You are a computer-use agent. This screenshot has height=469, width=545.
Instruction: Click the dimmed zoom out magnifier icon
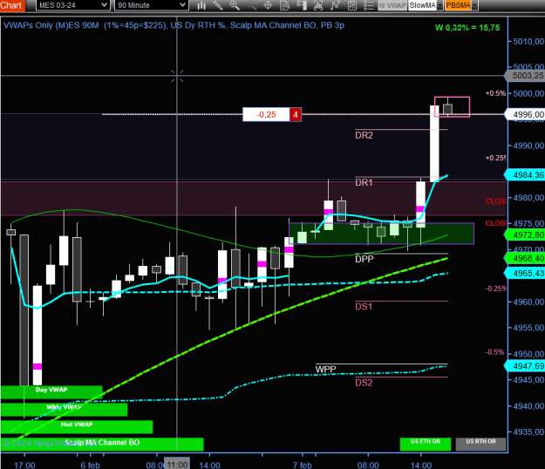(x=251, y=5)
